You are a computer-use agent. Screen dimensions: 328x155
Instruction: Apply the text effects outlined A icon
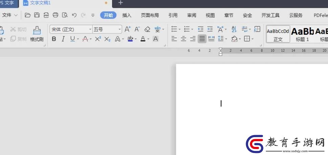[118, 39]
